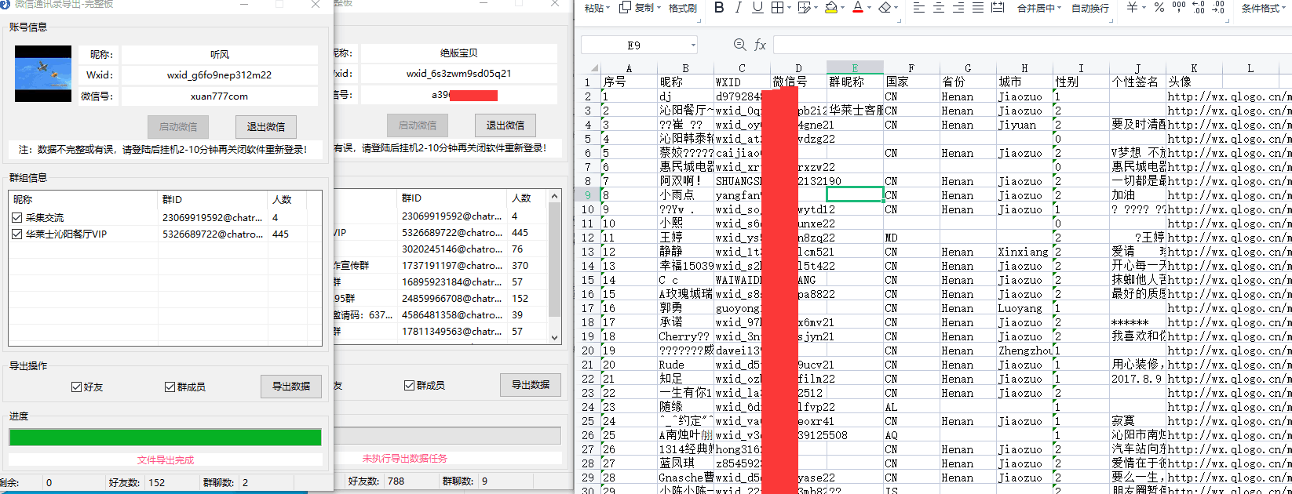Click the 听风 account avatar thumbnail

tap(43, 74)
